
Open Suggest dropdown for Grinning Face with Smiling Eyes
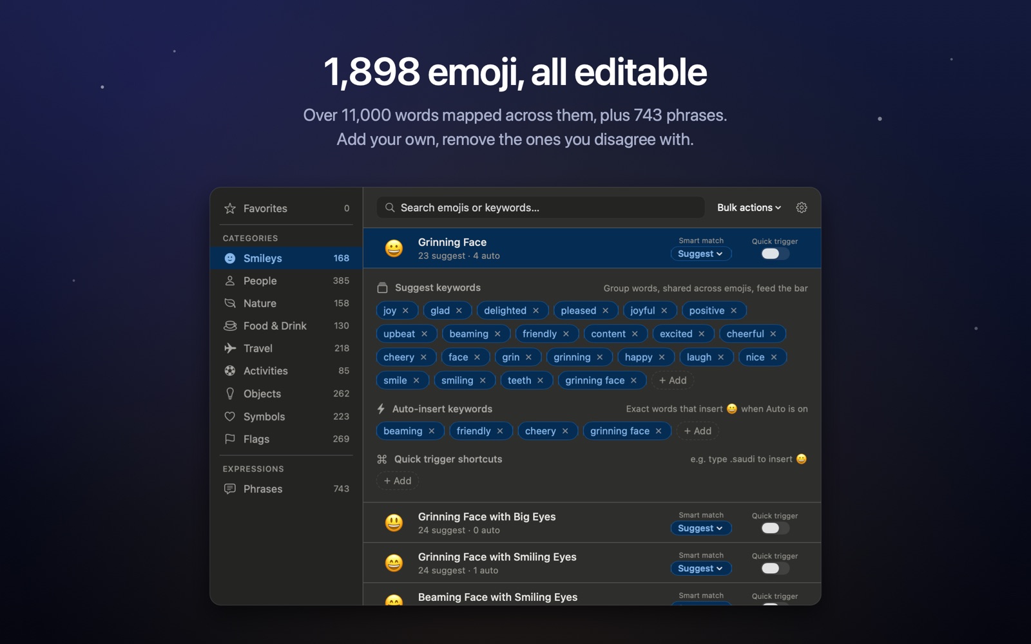coord(700,569)
